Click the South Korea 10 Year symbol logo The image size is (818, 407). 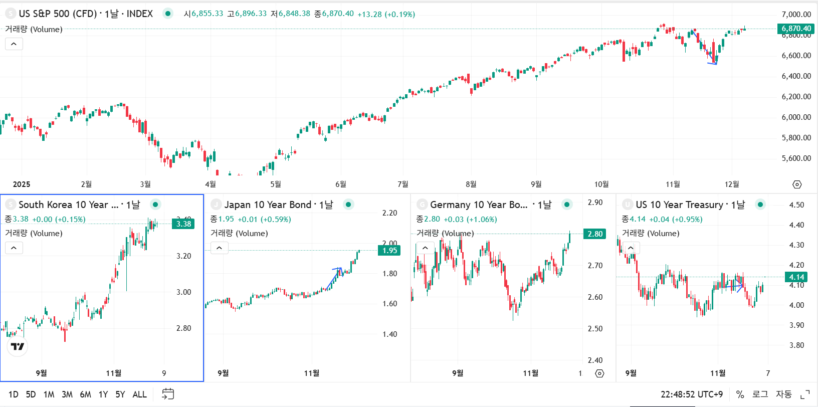tap(11, 205)
